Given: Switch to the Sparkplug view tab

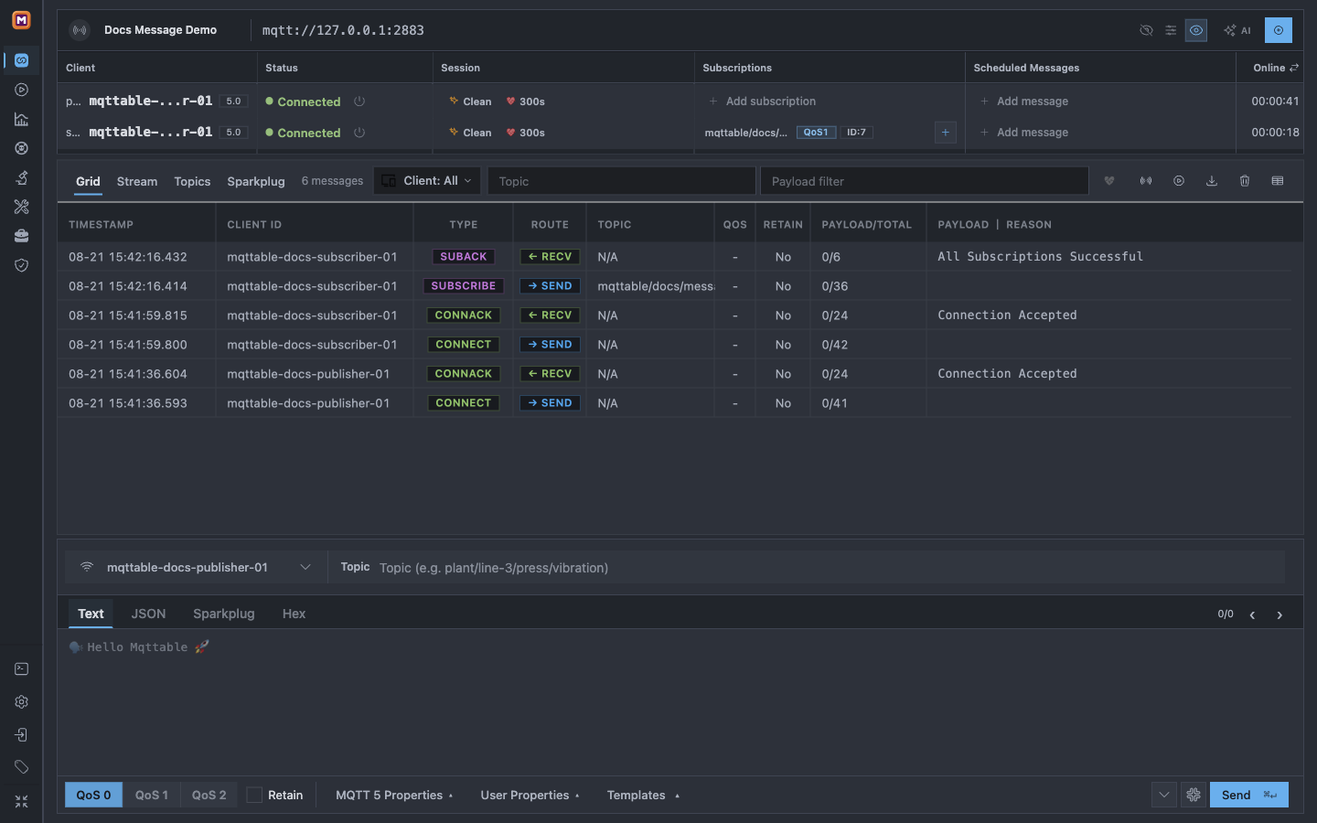Looking at the screenshot, I should [256, 181].
